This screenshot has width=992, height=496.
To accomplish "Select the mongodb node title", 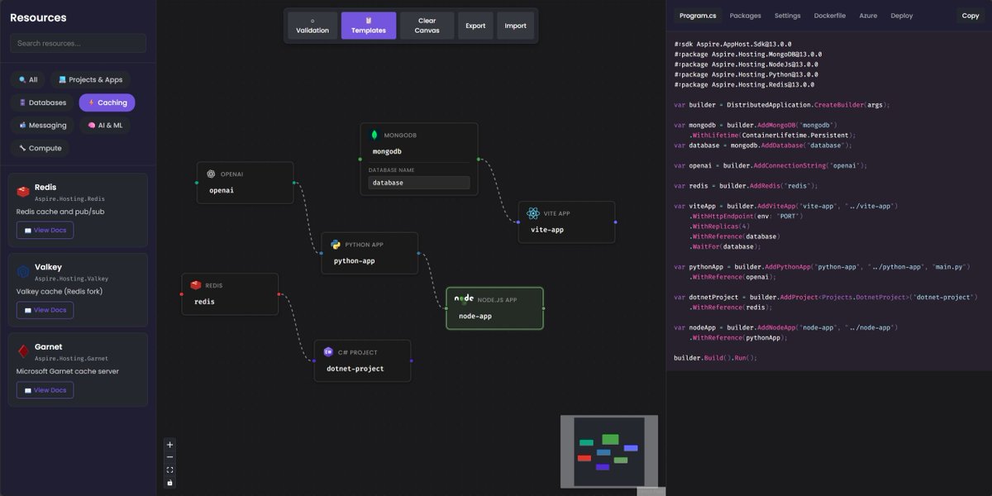I will 387,151.
